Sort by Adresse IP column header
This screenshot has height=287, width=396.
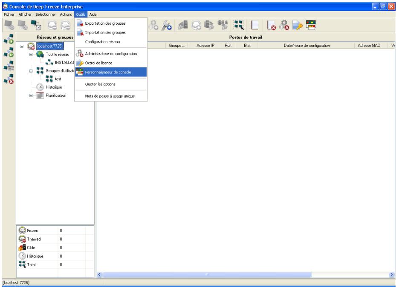pyautogui.click(x=205, y=46)
